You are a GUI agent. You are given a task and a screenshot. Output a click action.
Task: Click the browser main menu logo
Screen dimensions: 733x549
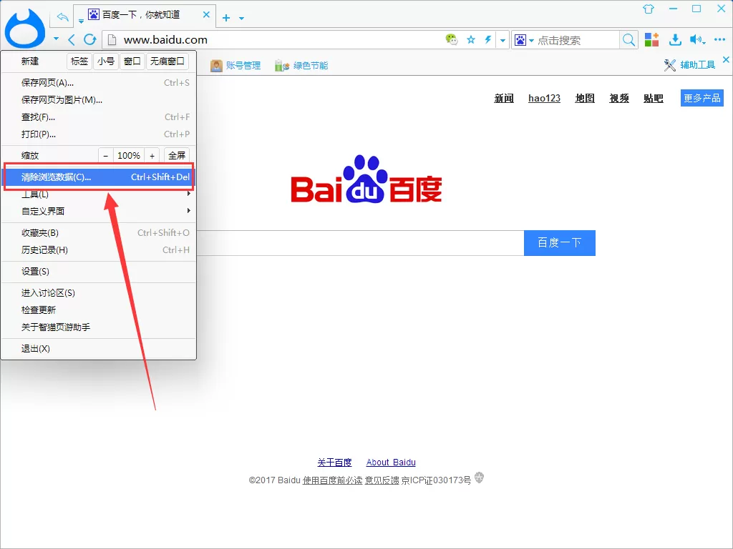tap(25, 29)
